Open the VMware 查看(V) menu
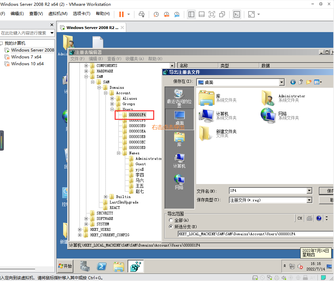 click(36, 14)
